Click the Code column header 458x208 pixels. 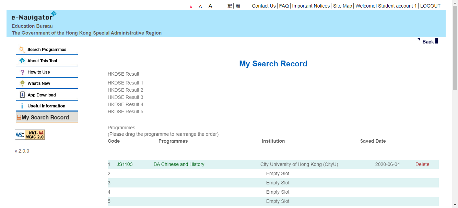(114, 141)
